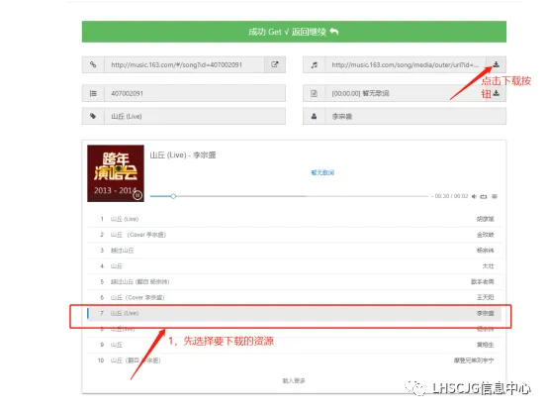Mute the player volume icon
The height and width of the screenshot is (412, 548).
[474, 196]
